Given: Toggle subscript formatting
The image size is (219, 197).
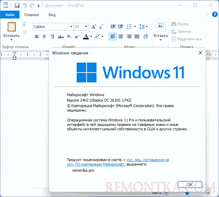Looking at the screenshot, I should 69,37.
